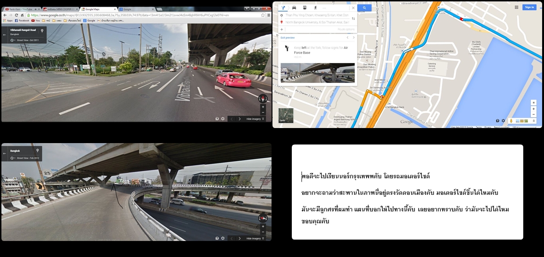The image size is (544, 257).
Task: Expand the imagery strip double chevron on map
Action: point(534,121)
